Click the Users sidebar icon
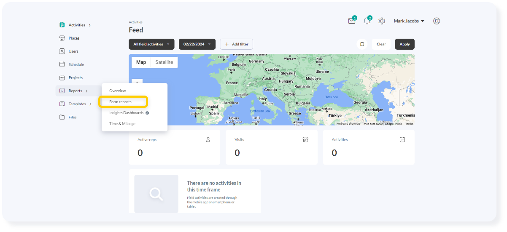Viewport: 507px width, 232px height. click(x=62, y=51)
